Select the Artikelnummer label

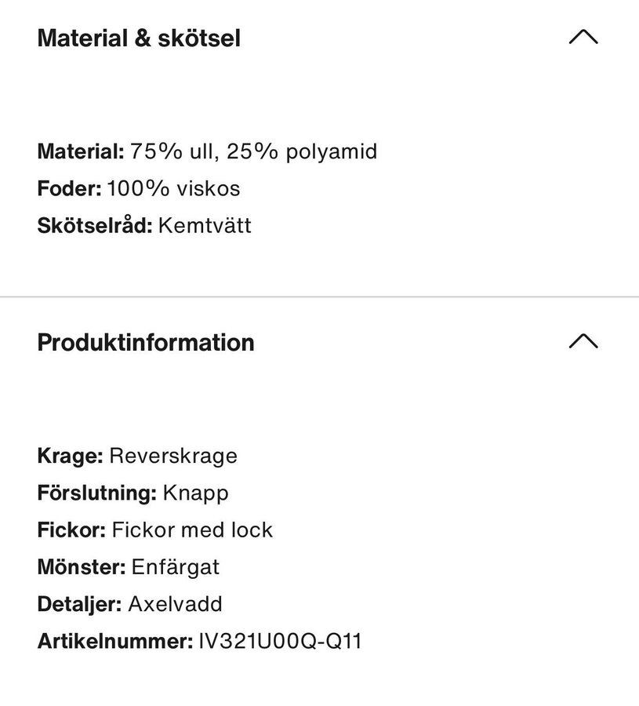114,642
